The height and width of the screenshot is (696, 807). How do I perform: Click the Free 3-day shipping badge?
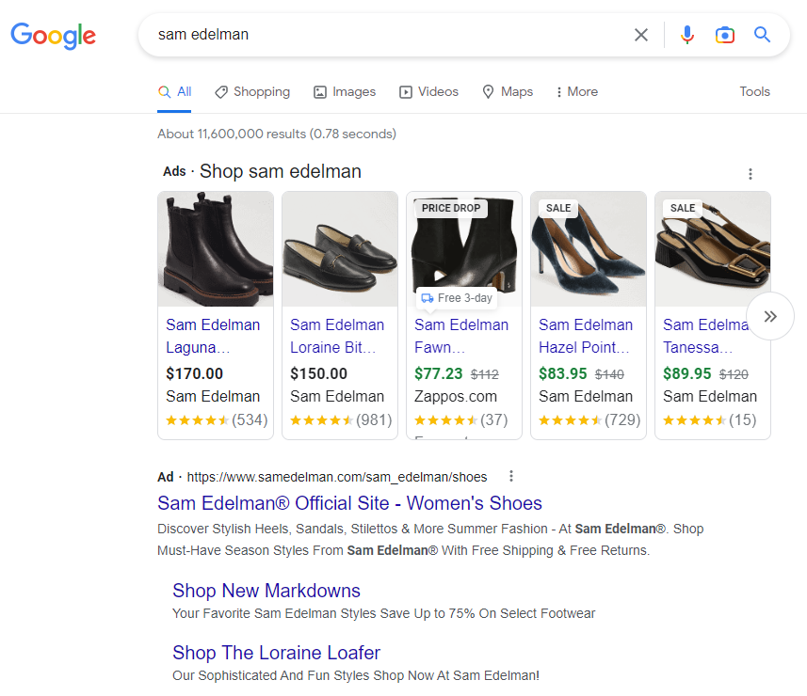tap(457, 298)
